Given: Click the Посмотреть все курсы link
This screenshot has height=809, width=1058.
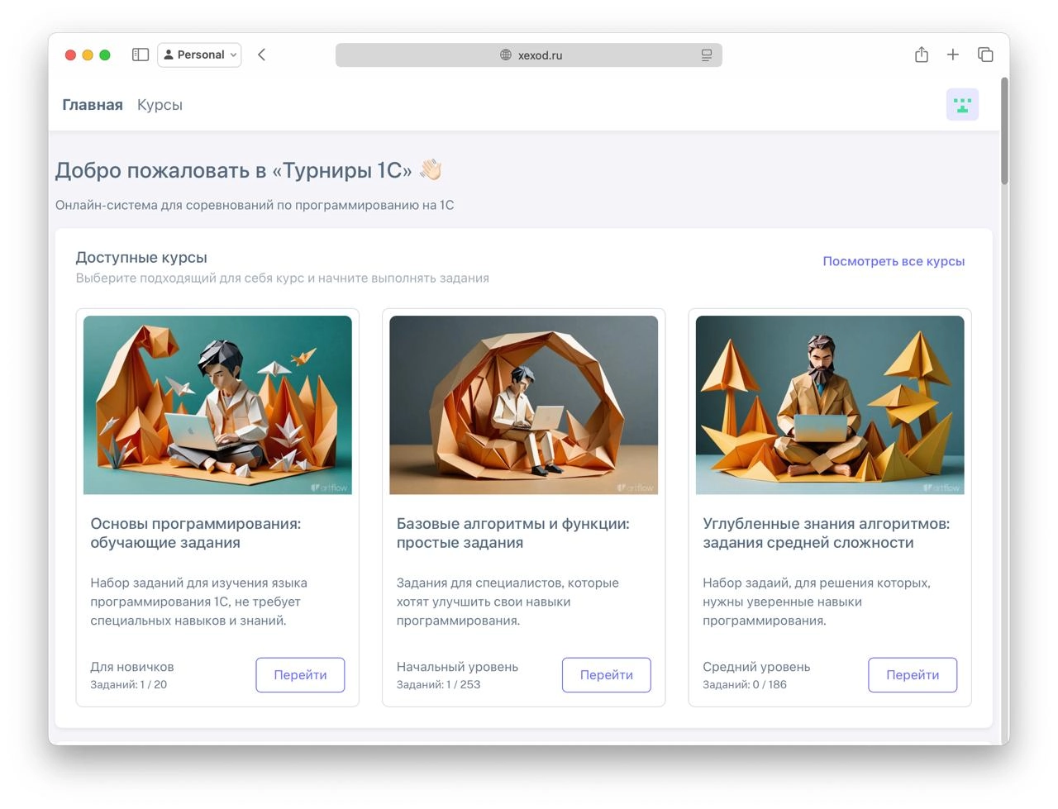Looking at the screenshot, I should [894, 261].
